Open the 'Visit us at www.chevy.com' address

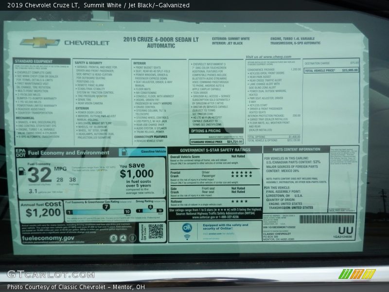pos(268,57)
